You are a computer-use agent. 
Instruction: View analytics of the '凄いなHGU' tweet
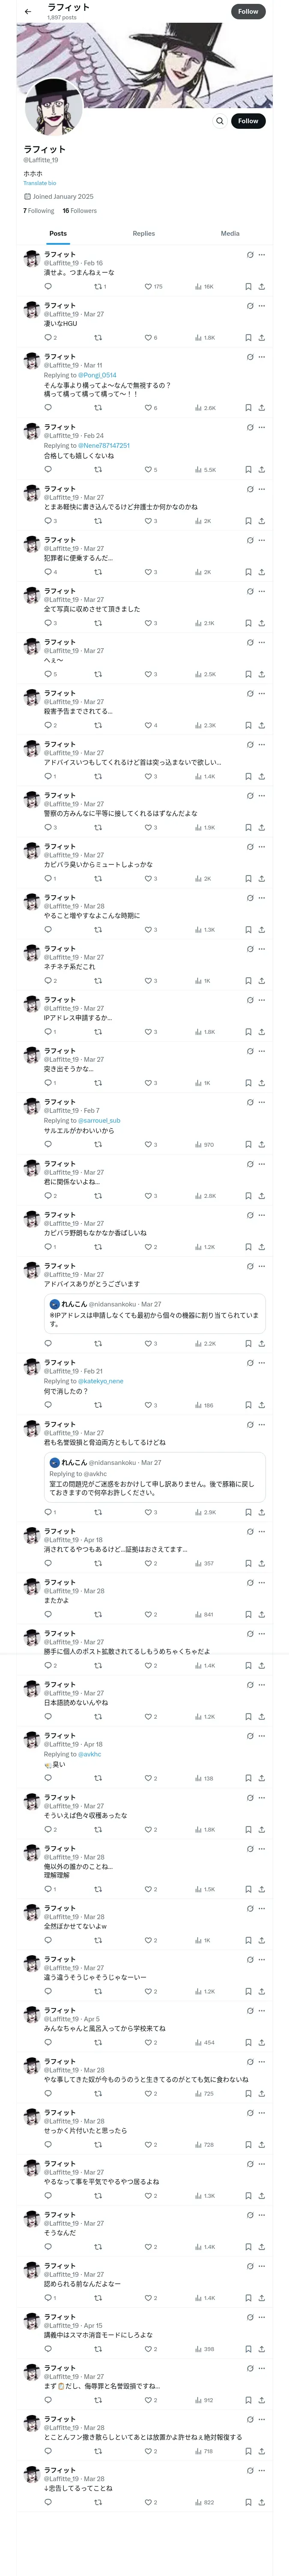[x=205, y=338]
